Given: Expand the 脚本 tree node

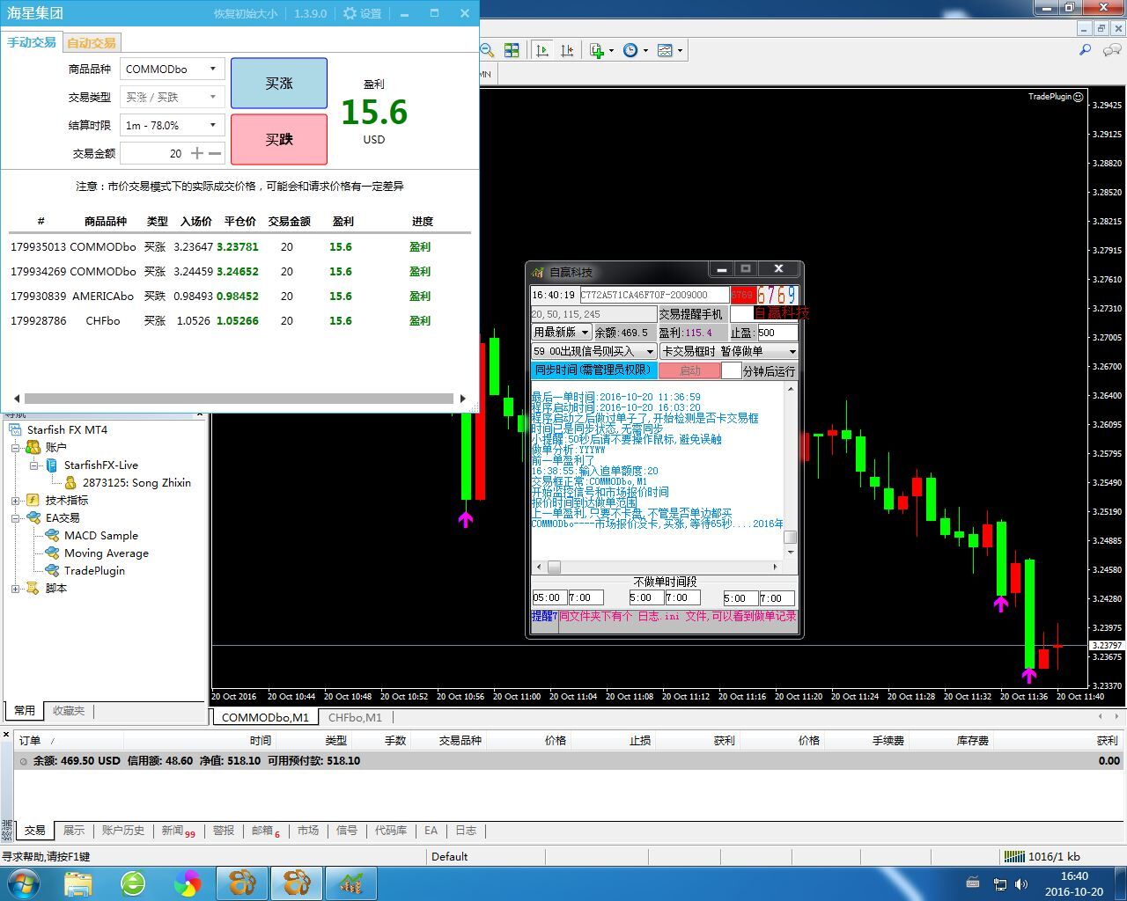Looking at the screenshot, I should click(15, 588).
